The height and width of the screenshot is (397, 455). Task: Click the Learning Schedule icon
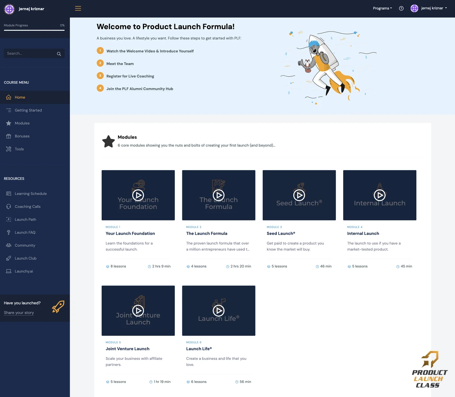tap(9, 194)
